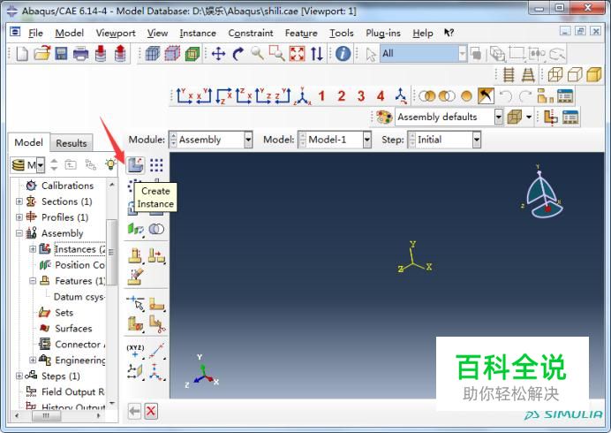Switch to the Model tab
The height and width of the screenshot is (433, 611).
(29, 142)
